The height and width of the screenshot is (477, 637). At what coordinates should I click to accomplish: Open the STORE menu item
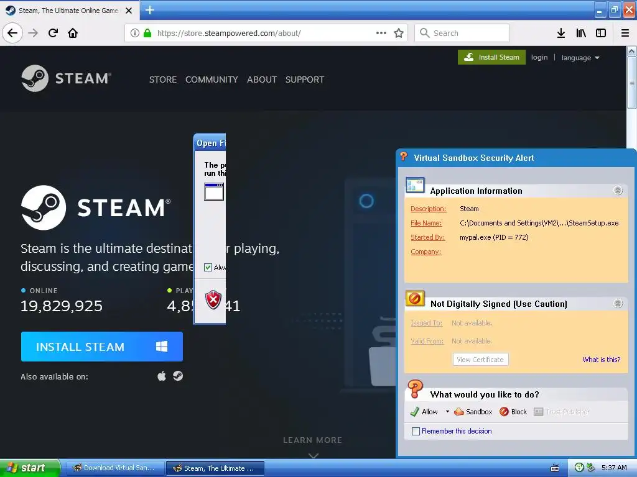point(162,79)
